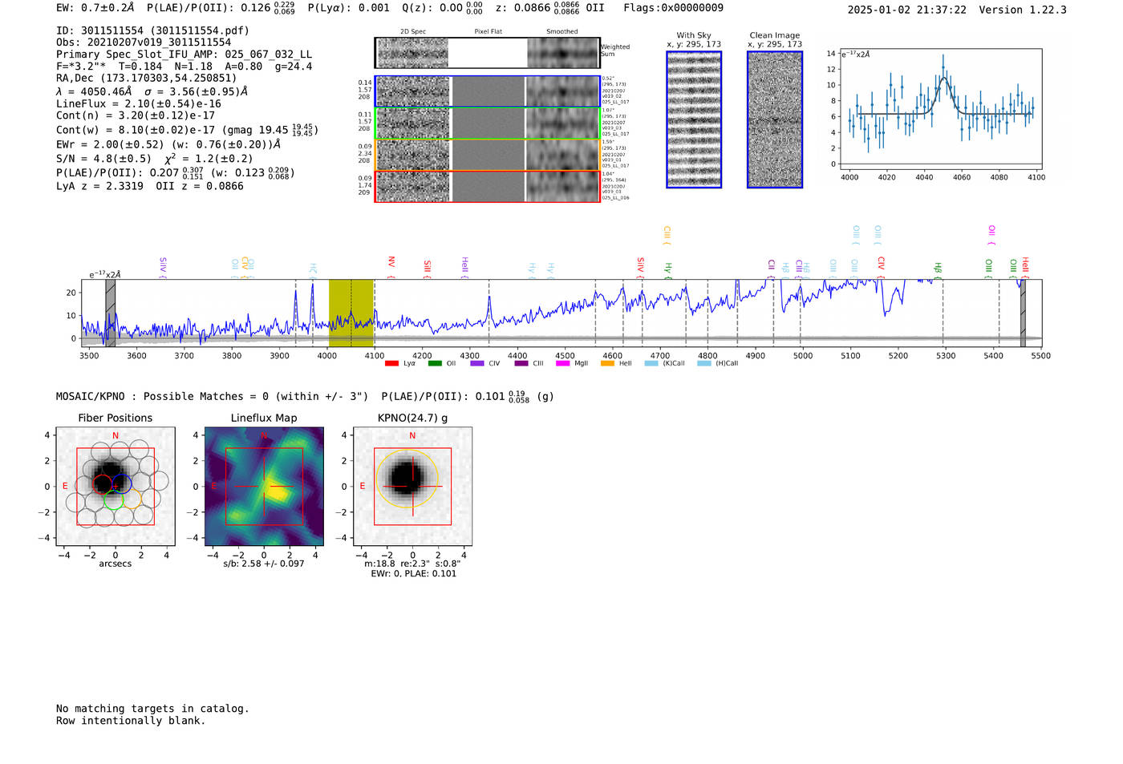Click the red fiber circle in Fiber Positions
This screenshot has width=1123, height=764.
coord(103,484)
